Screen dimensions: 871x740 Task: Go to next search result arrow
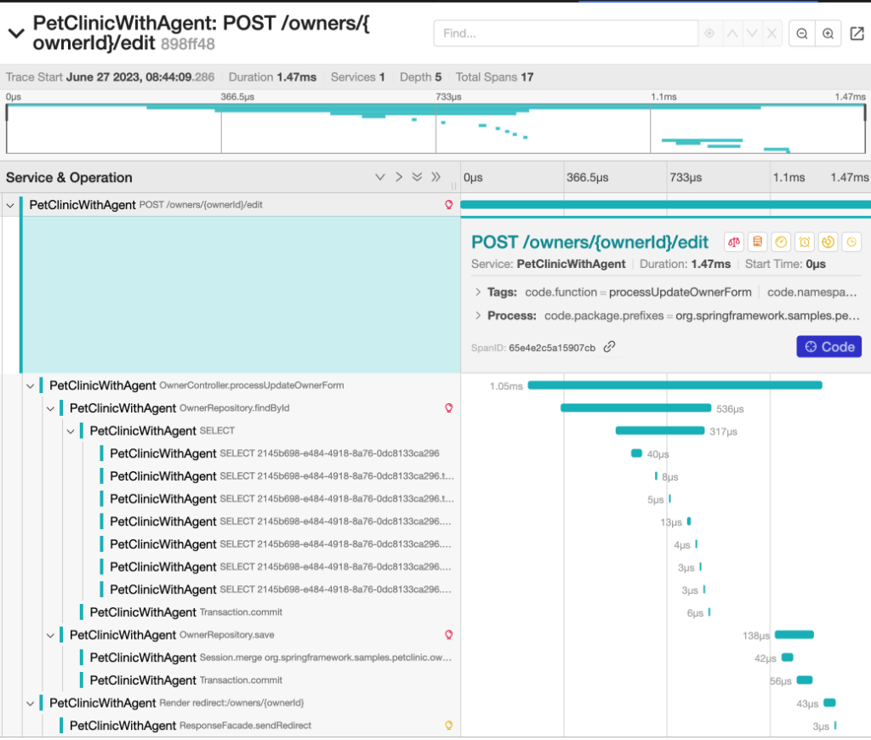click(x=752, y=33)
